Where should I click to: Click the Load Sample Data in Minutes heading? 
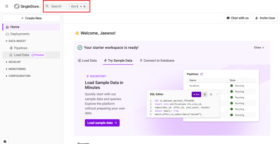click(104, 85)
